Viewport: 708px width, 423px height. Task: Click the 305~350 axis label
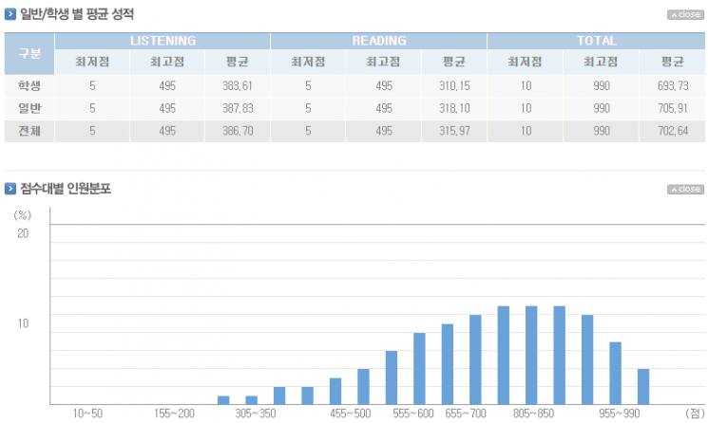[x=255, y=414]
